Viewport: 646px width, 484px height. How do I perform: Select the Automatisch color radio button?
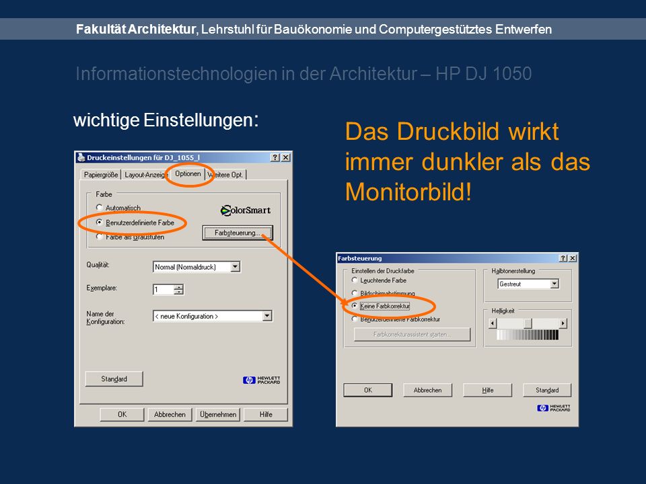coord(99,208)
